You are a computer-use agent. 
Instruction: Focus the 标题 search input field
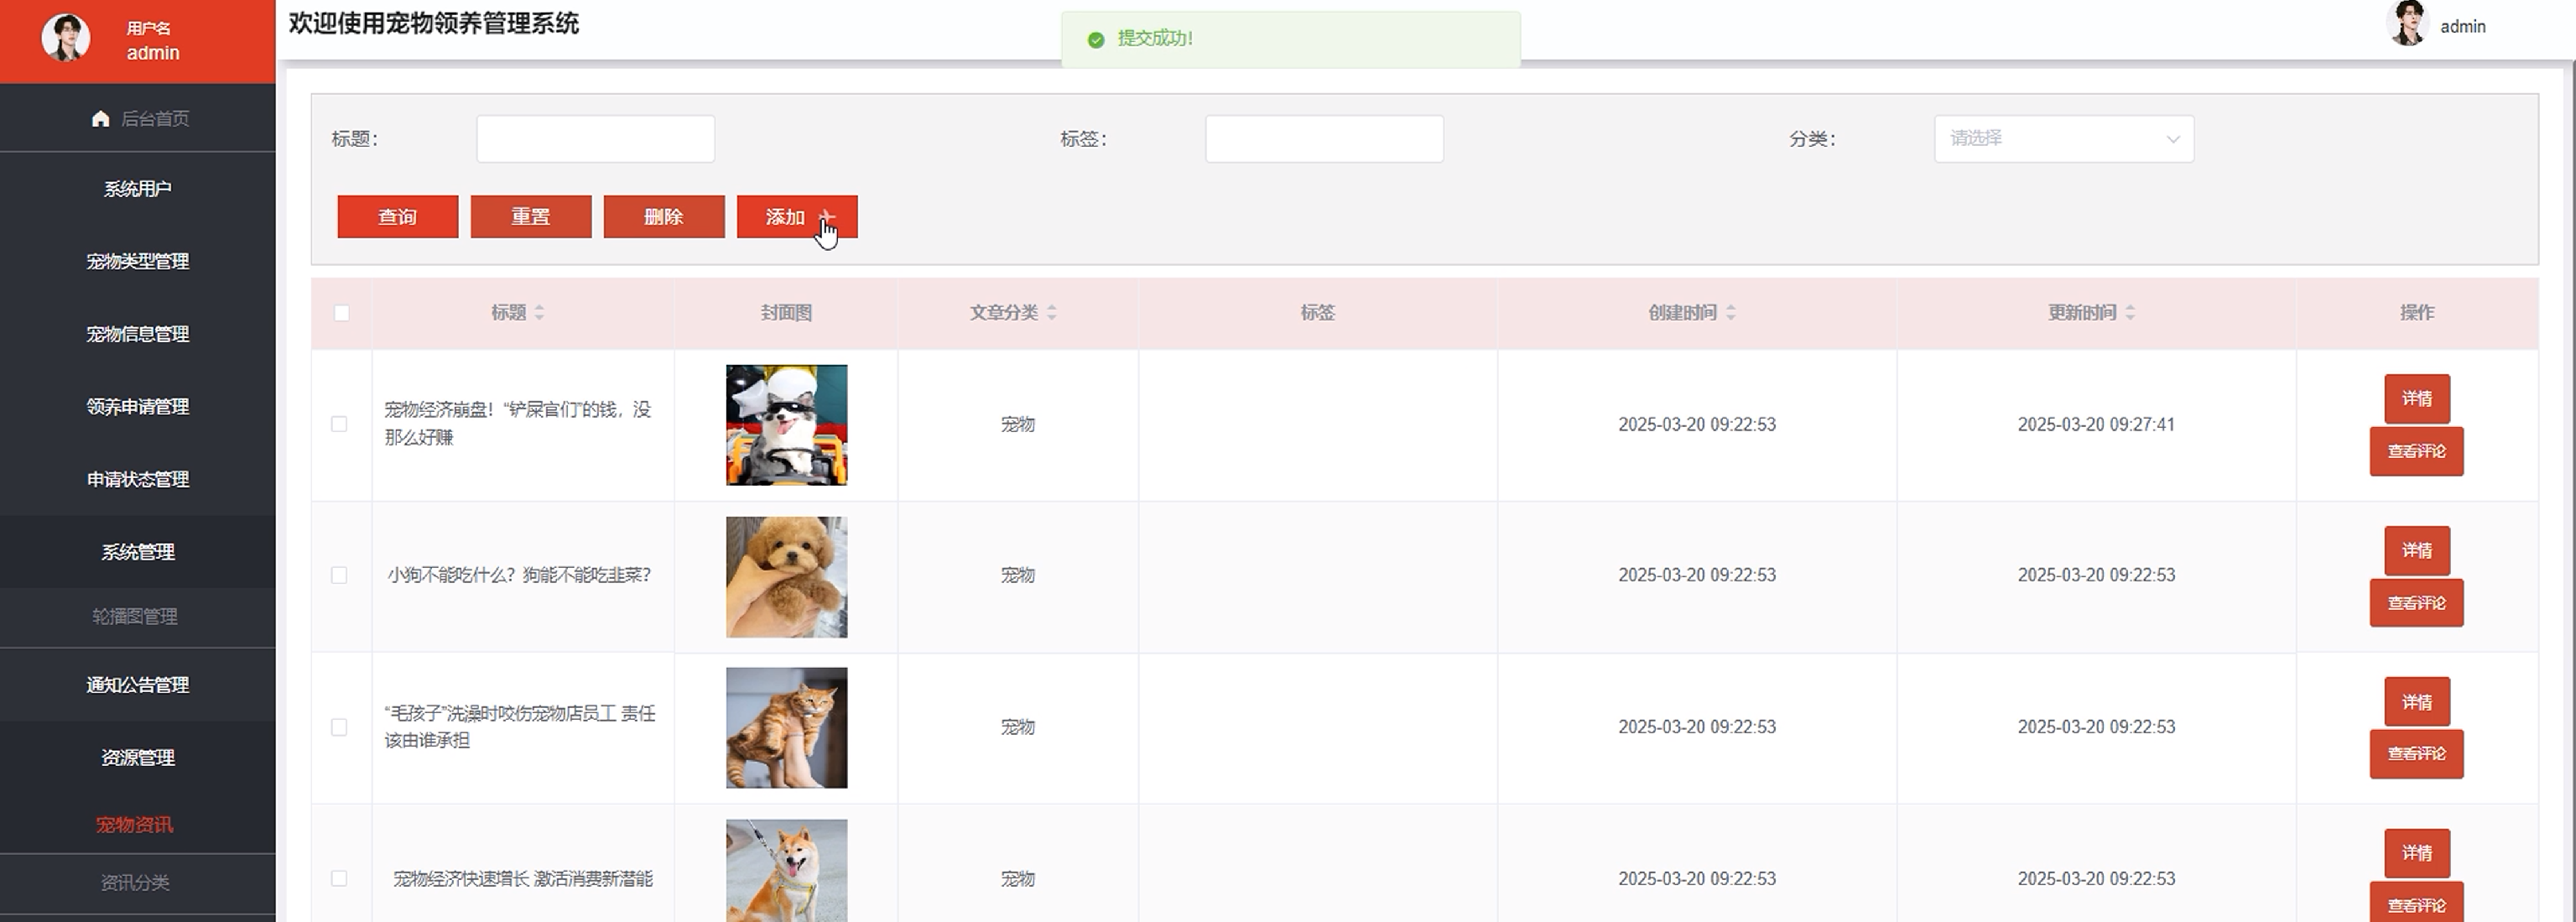pos(595,139)
